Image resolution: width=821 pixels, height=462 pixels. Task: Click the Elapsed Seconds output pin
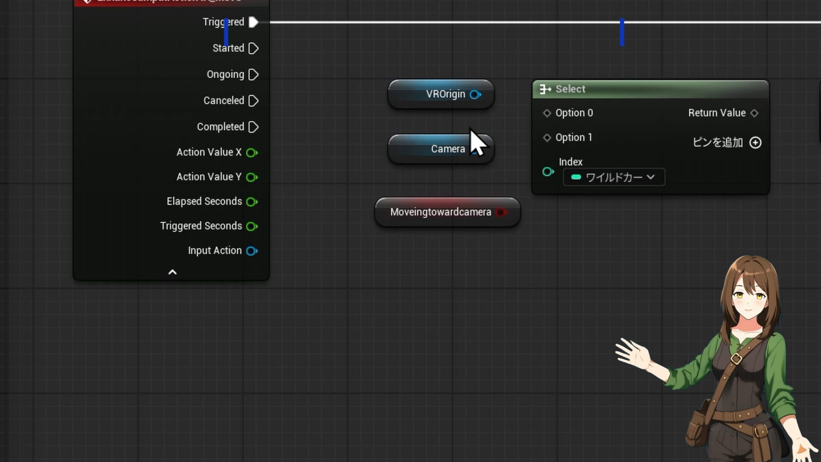[x=251, y=202]
